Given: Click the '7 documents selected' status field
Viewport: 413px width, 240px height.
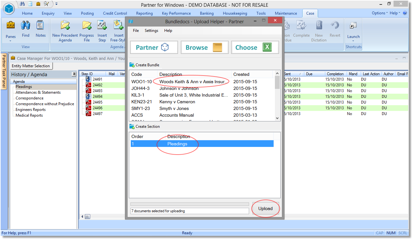Looking at the screenshot, I should coord(190,211).
